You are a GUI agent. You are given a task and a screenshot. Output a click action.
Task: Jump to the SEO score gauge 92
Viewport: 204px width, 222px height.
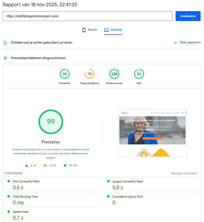tap(139, 74)
